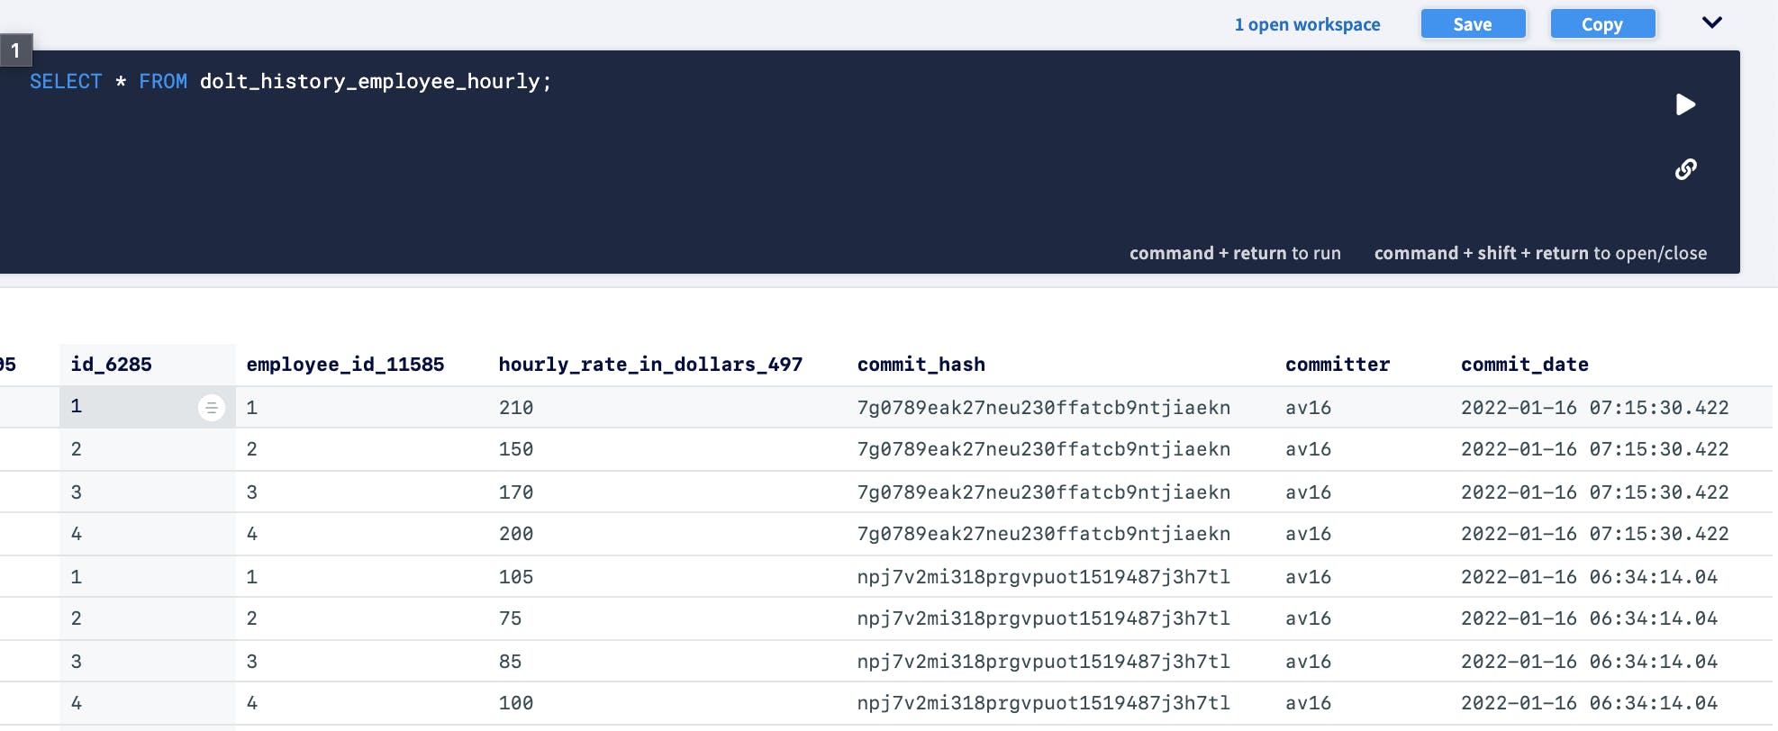The height and width of the screenshot is (731, 1778).
Task: Select hourly rate cell 85
Action: pos(510,662)
